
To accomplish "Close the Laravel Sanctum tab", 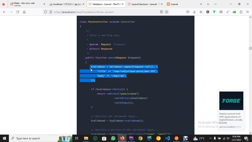I will [x=162, y=4].
